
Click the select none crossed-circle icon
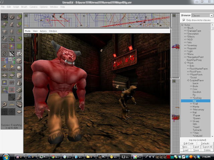pos(4,54)
